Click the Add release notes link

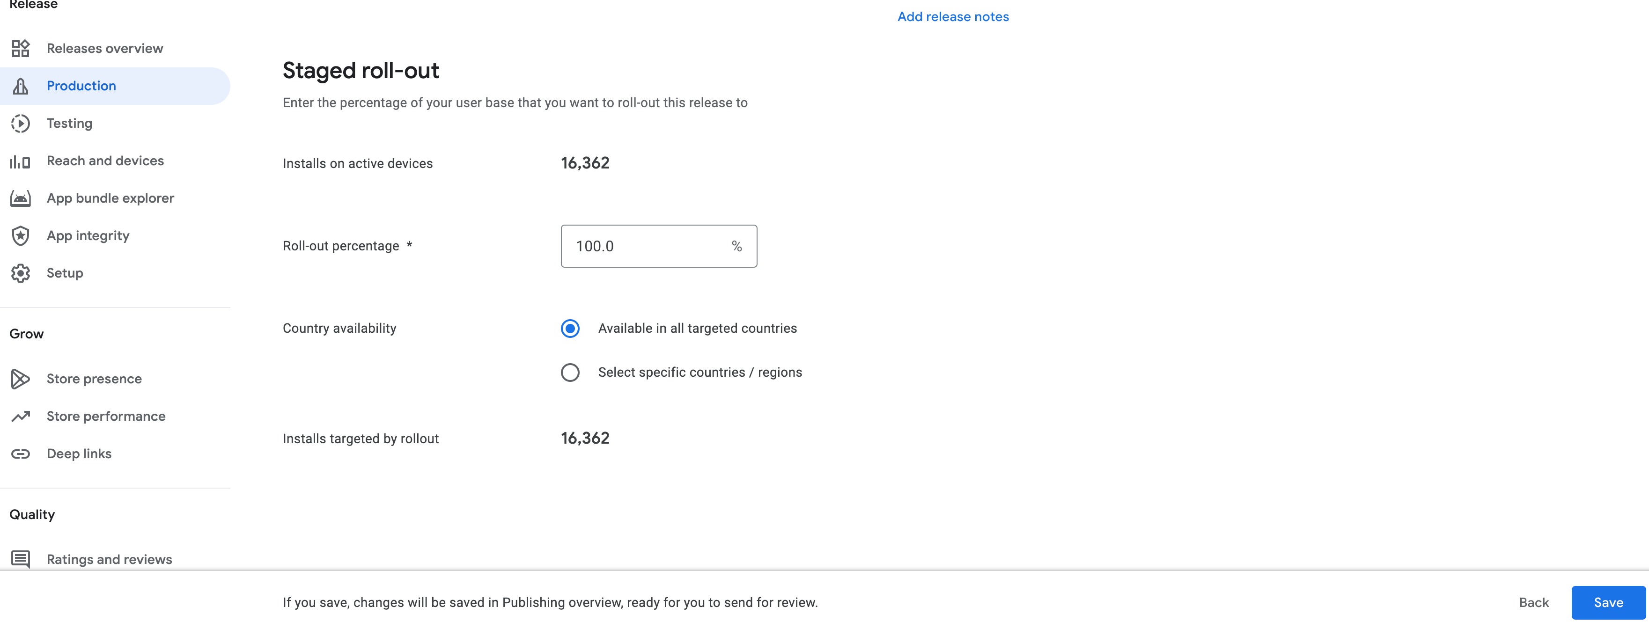[x=952, y=17]
